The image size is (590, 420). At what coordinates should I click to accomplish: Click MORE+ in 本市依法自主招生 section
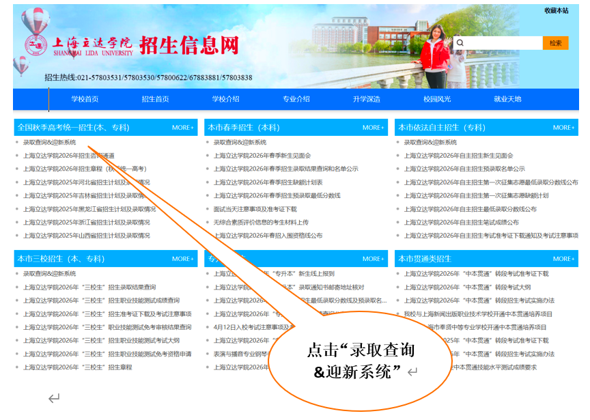[563, 128]
